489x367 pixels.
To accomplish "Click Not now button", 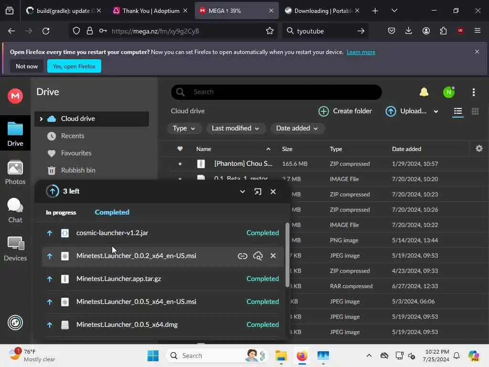I will click(27, 66).
